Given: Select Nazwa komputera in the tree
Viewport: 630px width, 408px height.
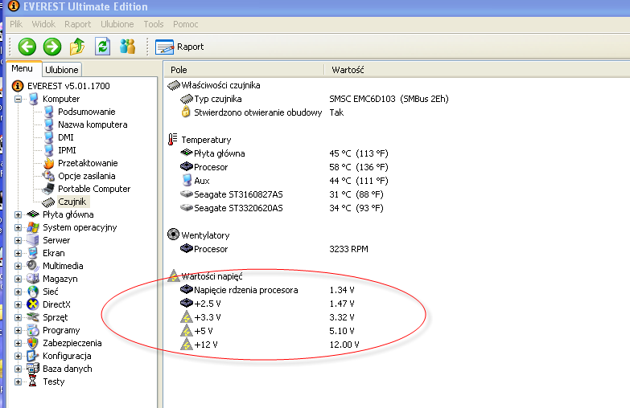Looking at the screenshot, I should 93,124.
